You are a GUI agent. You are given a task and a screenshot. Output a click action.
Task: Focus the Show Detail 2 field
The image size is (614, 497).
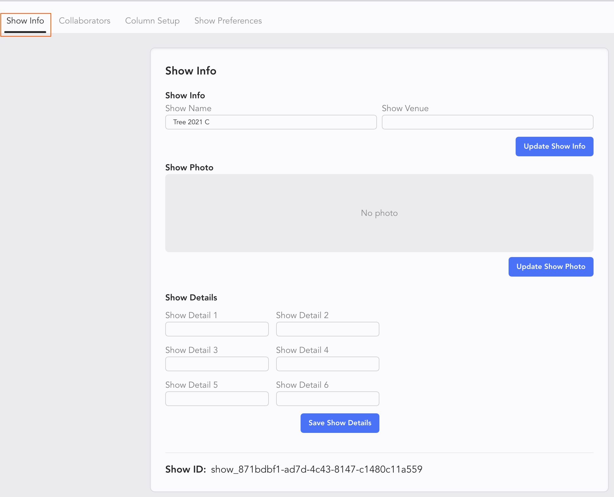tap(327, 329)
